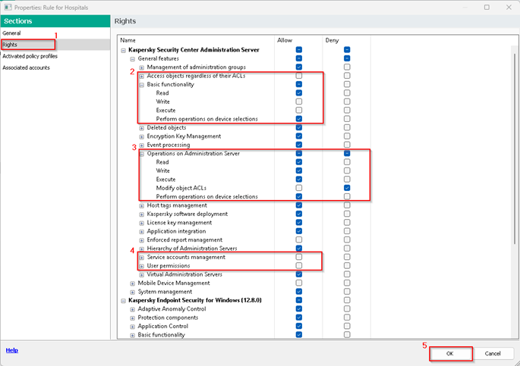This screenshot has width=520, height=366.
Task: Click the Properties window title icon
Action: pos(8,8)
